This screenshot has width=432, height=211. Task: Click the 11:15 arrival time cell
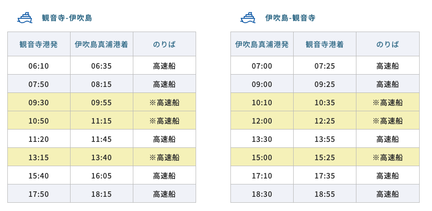coord(102,120)
